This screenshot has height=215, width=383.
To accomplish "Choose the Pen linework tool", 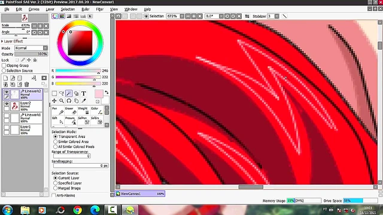I will pyautogui.click(x=57, y=110).
